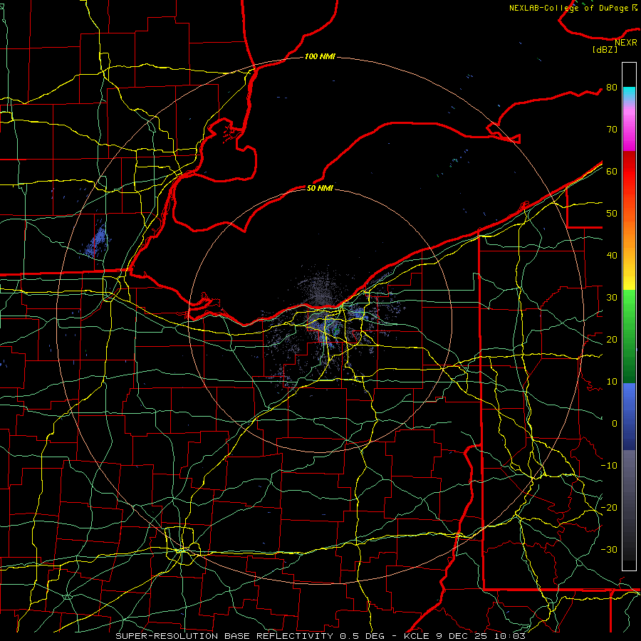
Task: Click the -10 value on dBZ scale
Action: point(609,466)
